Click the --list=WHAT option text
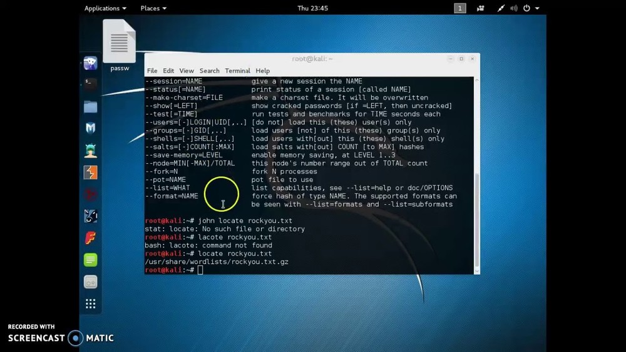This screenshot has width=626, height=352. [x=168, y=188]
